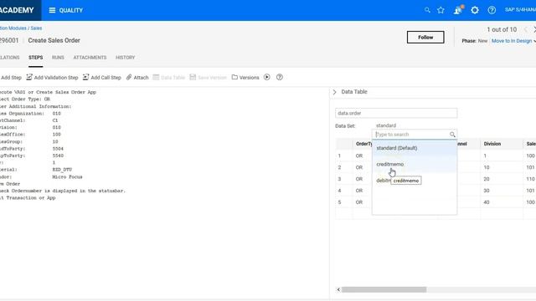Switch to the RUNS tab
The image size is (536, 301).
58,58
